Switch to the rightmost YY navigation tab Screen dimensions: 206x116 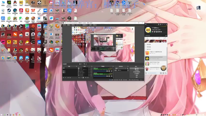tap(165, 38)
